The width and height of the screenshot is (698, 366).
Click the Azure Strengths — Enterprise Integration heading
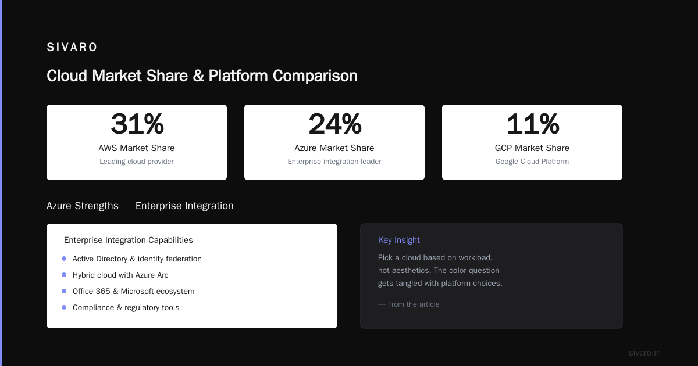pyautogui.click(x=140, y=206)
